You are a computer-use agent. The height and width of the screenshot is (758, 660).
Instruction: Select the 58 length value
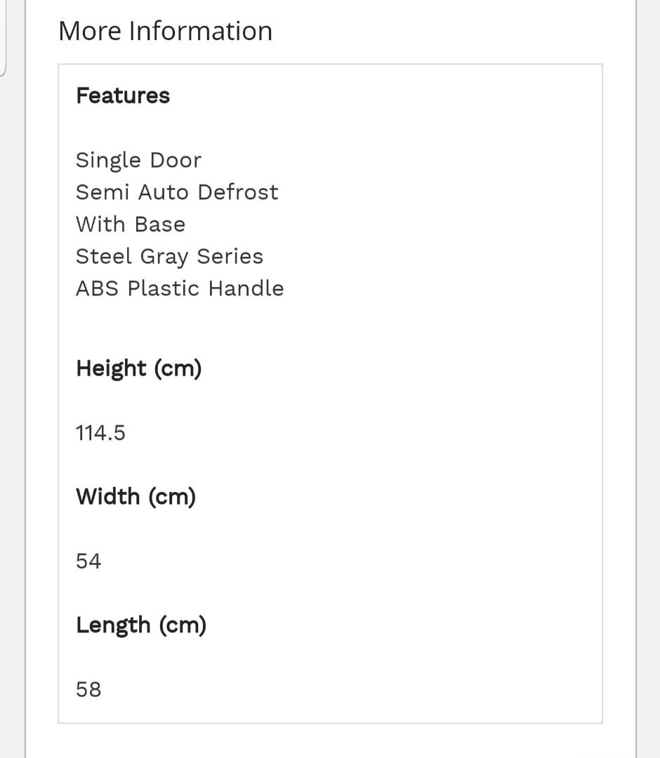[x=88, y=689]
